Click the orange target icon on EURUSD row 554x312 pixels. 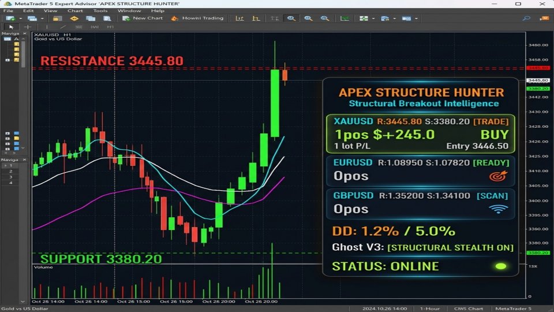(x=498, y=176)
